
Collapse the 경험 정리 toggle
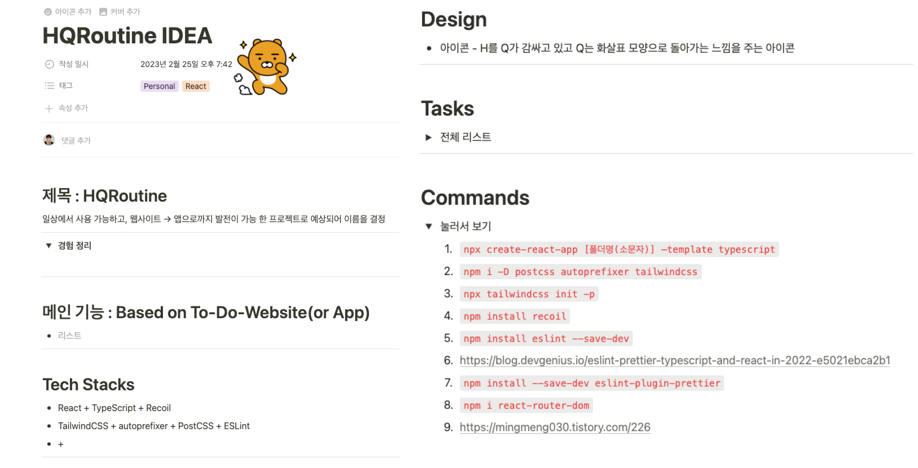click(49, 246)
